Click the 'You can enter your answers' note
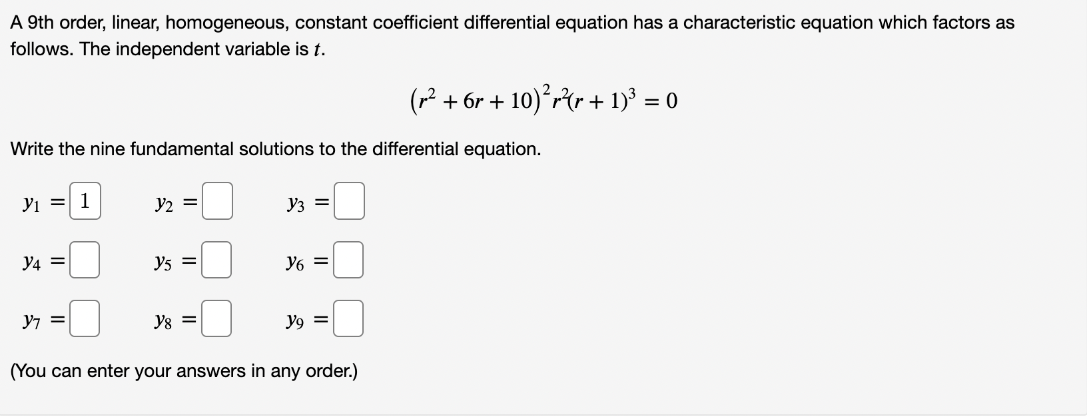 (x=184, y=371)
